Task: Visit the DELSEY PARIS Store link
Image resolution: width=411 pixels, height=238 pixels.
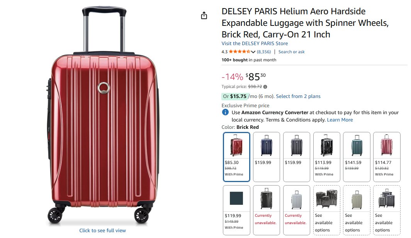Action: coord(255,44)
